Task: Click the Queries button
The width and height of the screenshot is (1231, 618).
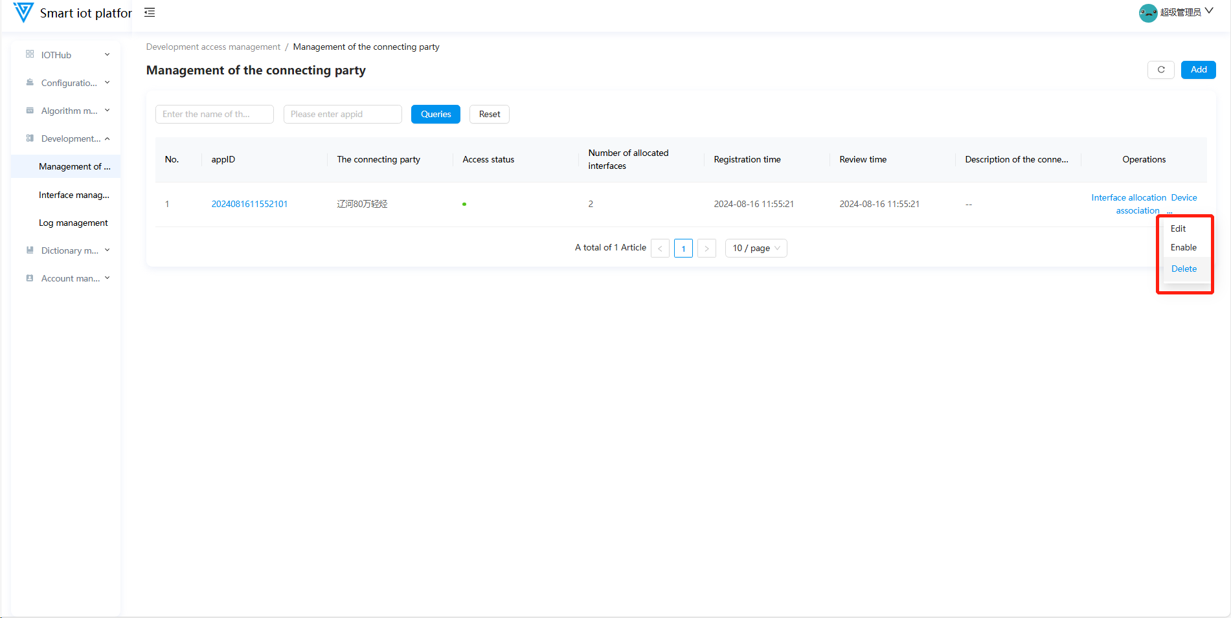Action: 435,115
